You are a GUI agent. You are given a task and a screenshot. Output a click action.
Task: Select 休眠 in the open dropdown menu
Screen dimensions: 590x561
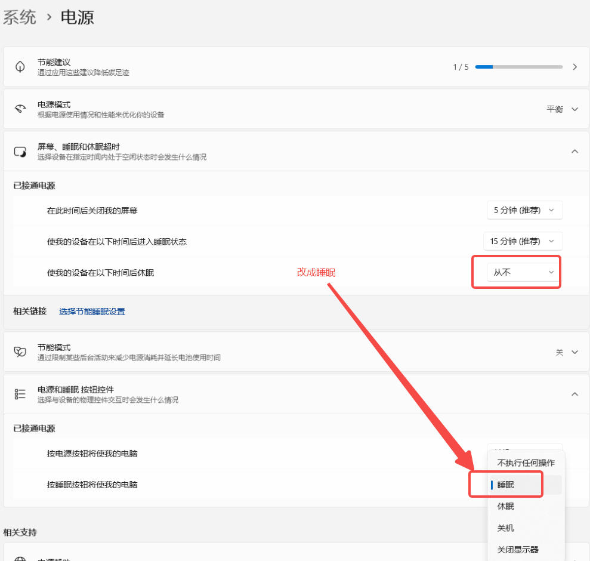pyautogui.click(x=505, y=505)
